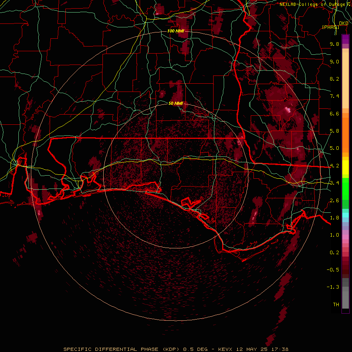Pick the purple top segment of color bar
Image resolution: width=352 pixels, height=352 pixels.
pyautogui.click(x=345, y=39)
